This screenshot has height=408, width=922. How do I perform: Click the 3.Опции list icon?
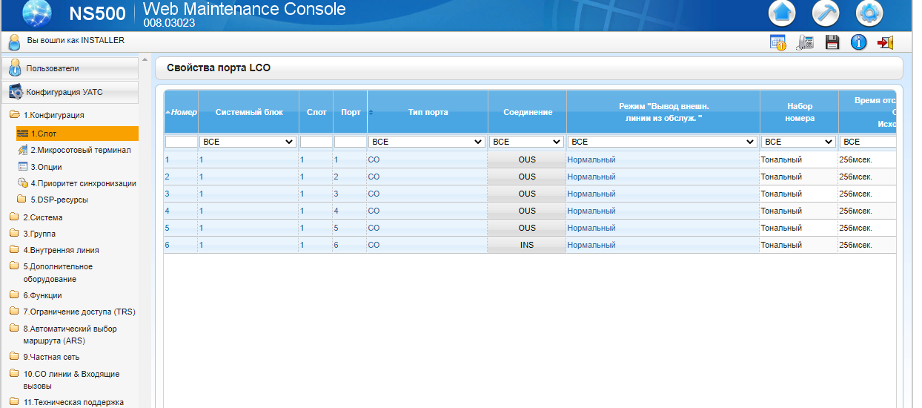pyautogui.click(x=22, y=167)
